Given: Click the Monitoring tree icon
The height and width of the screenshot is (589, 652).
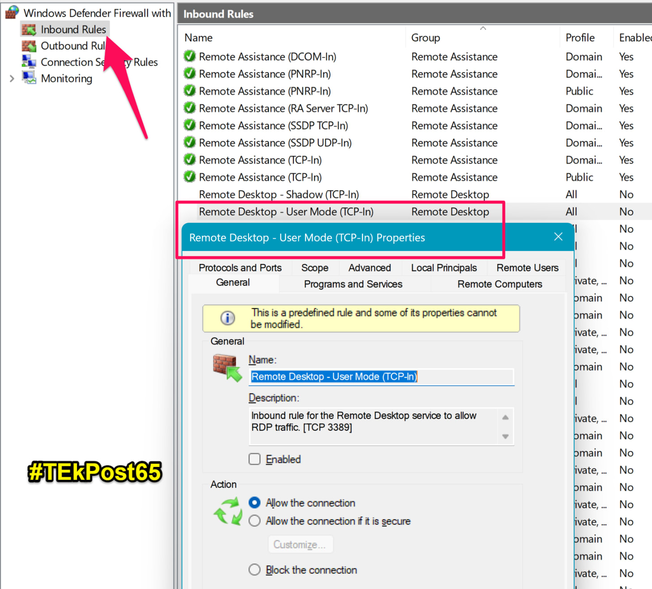Looking at the screenshot, I should pyautogui.click(x=29, y=78).
